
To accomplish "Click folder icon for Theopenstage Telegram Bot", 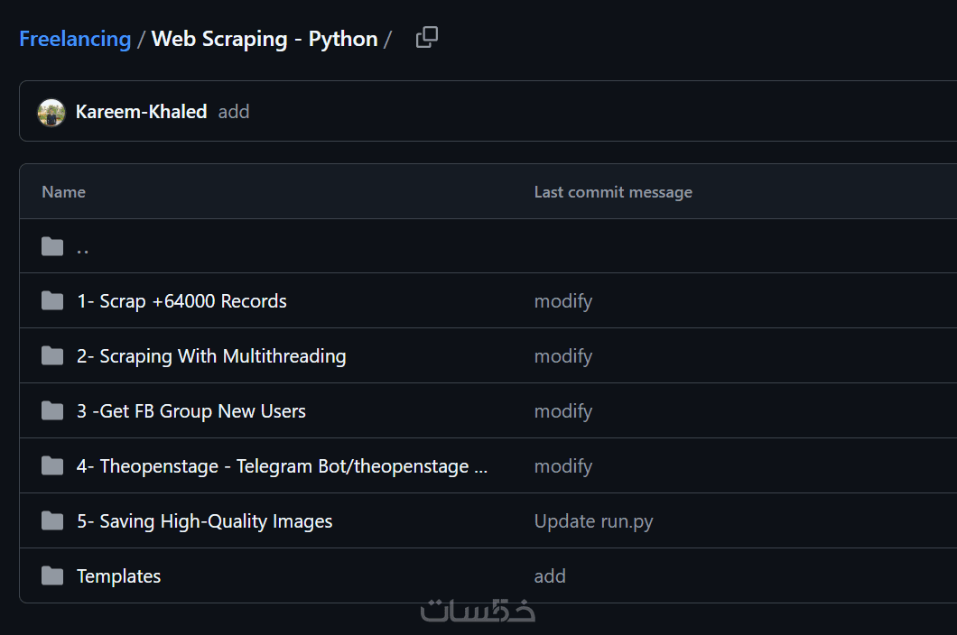I will 52,466.
